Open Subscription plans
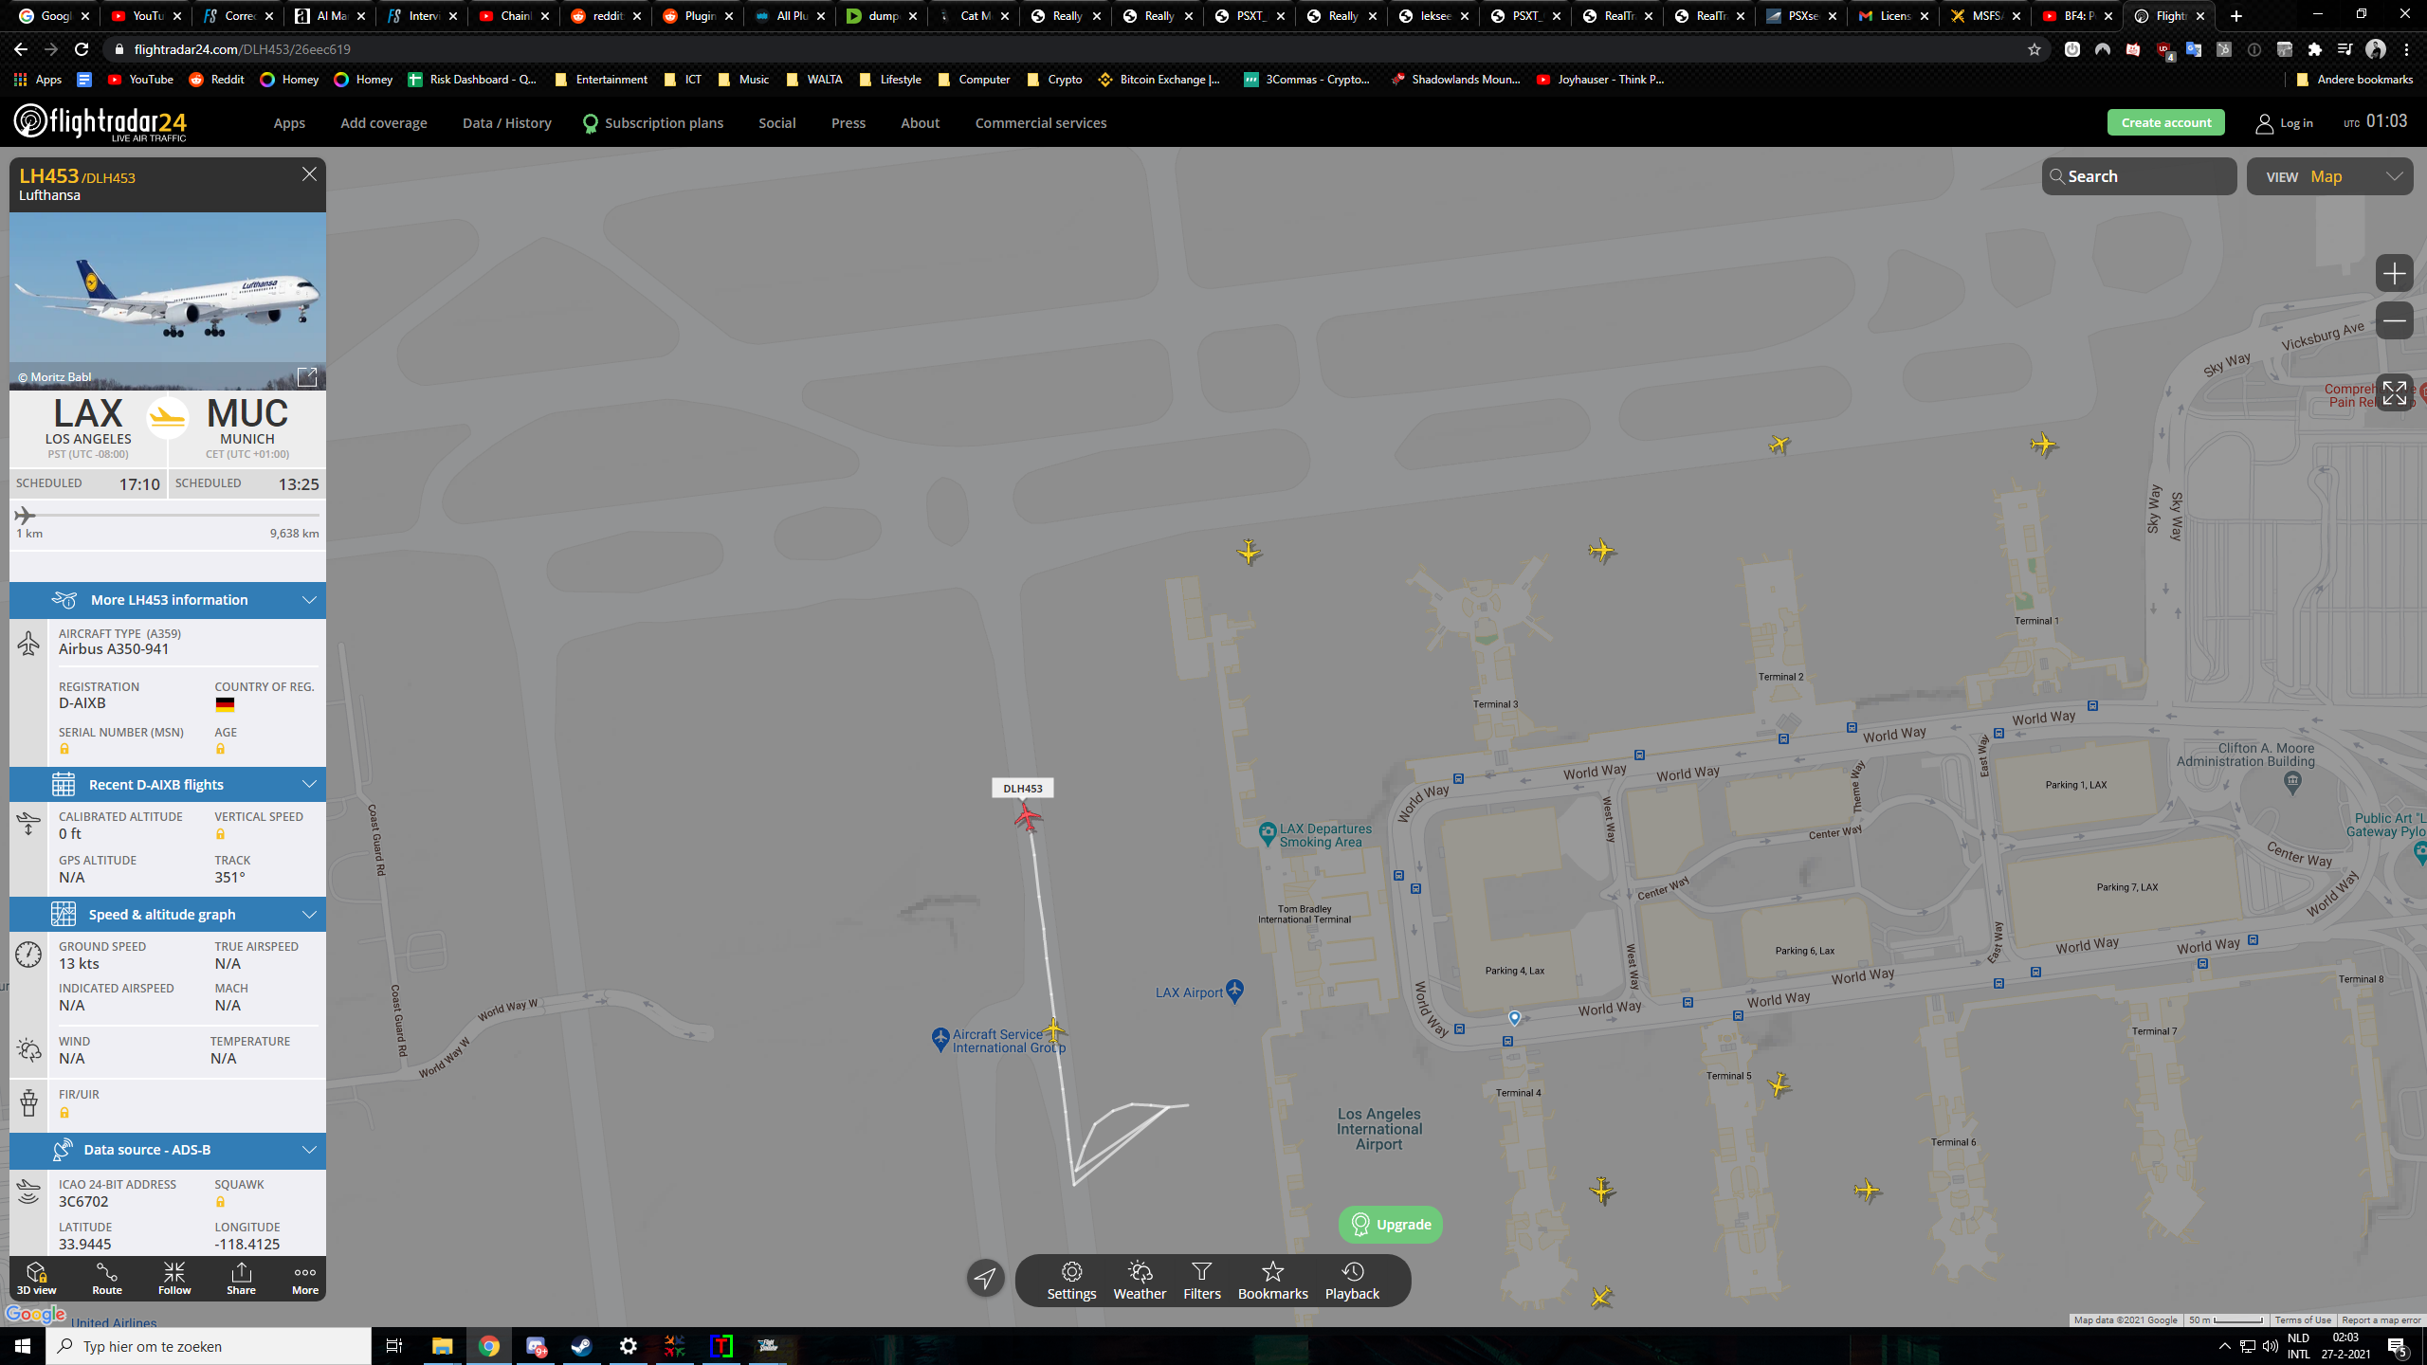This screenshot has height=1365, width=2427. coord(653,123)
